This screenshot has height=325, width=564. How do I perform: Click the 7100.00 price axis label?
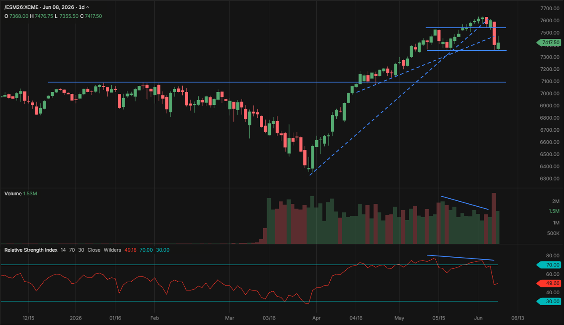point(550,81)
